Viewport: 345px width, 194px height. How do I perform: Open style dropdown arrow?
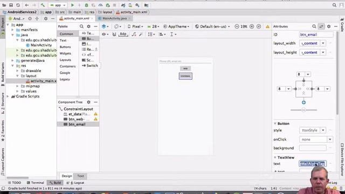(x=323, y=130)
